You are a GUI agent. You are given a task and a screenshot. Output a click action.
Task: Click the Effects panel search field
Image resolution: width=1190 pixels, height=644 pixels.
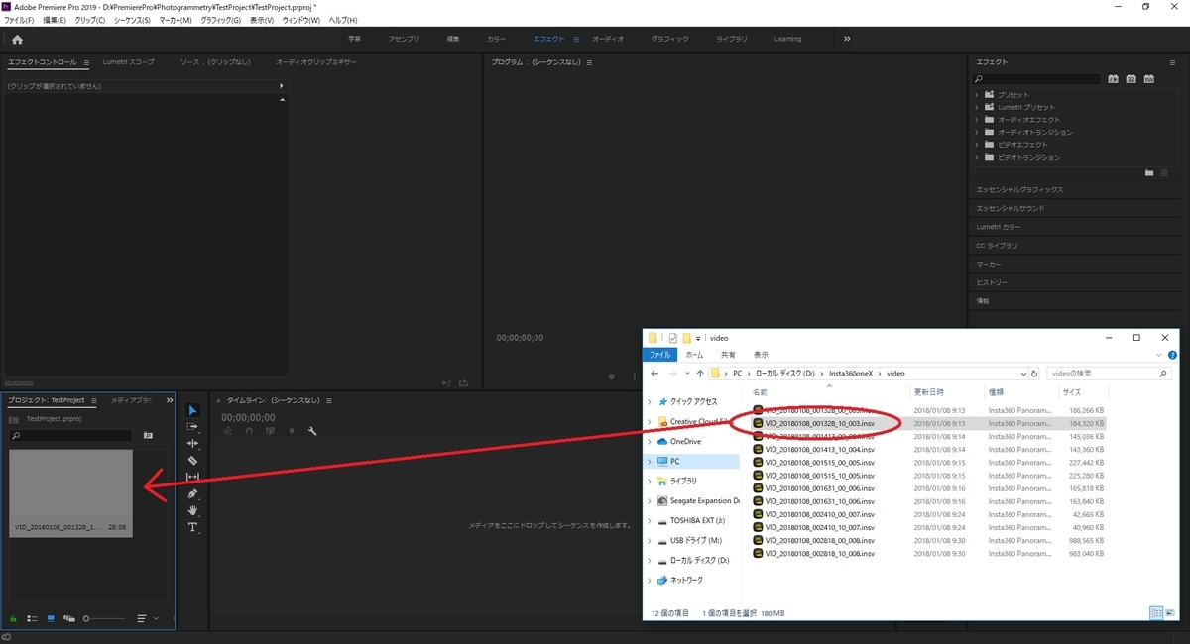coord(1036,79)
